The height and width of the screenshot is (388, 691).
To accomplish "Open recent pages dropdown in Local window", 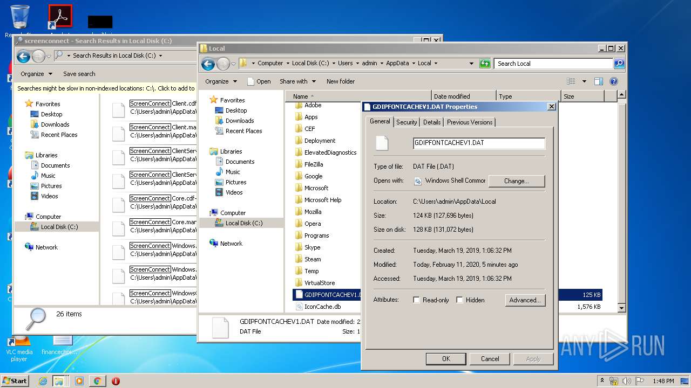I will [234, 64].
